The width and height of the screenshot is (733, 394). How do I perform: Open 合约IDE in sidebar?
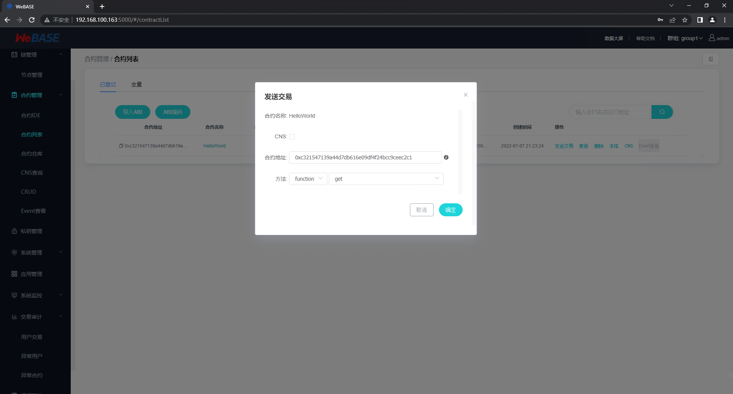point(31,115)
